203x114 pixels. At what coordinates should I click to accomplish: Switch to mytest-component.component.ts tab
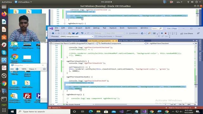tap(65, 41)
